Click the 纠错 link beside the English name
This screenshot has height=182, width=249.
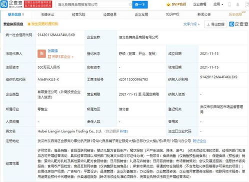[x=124, y=131]
